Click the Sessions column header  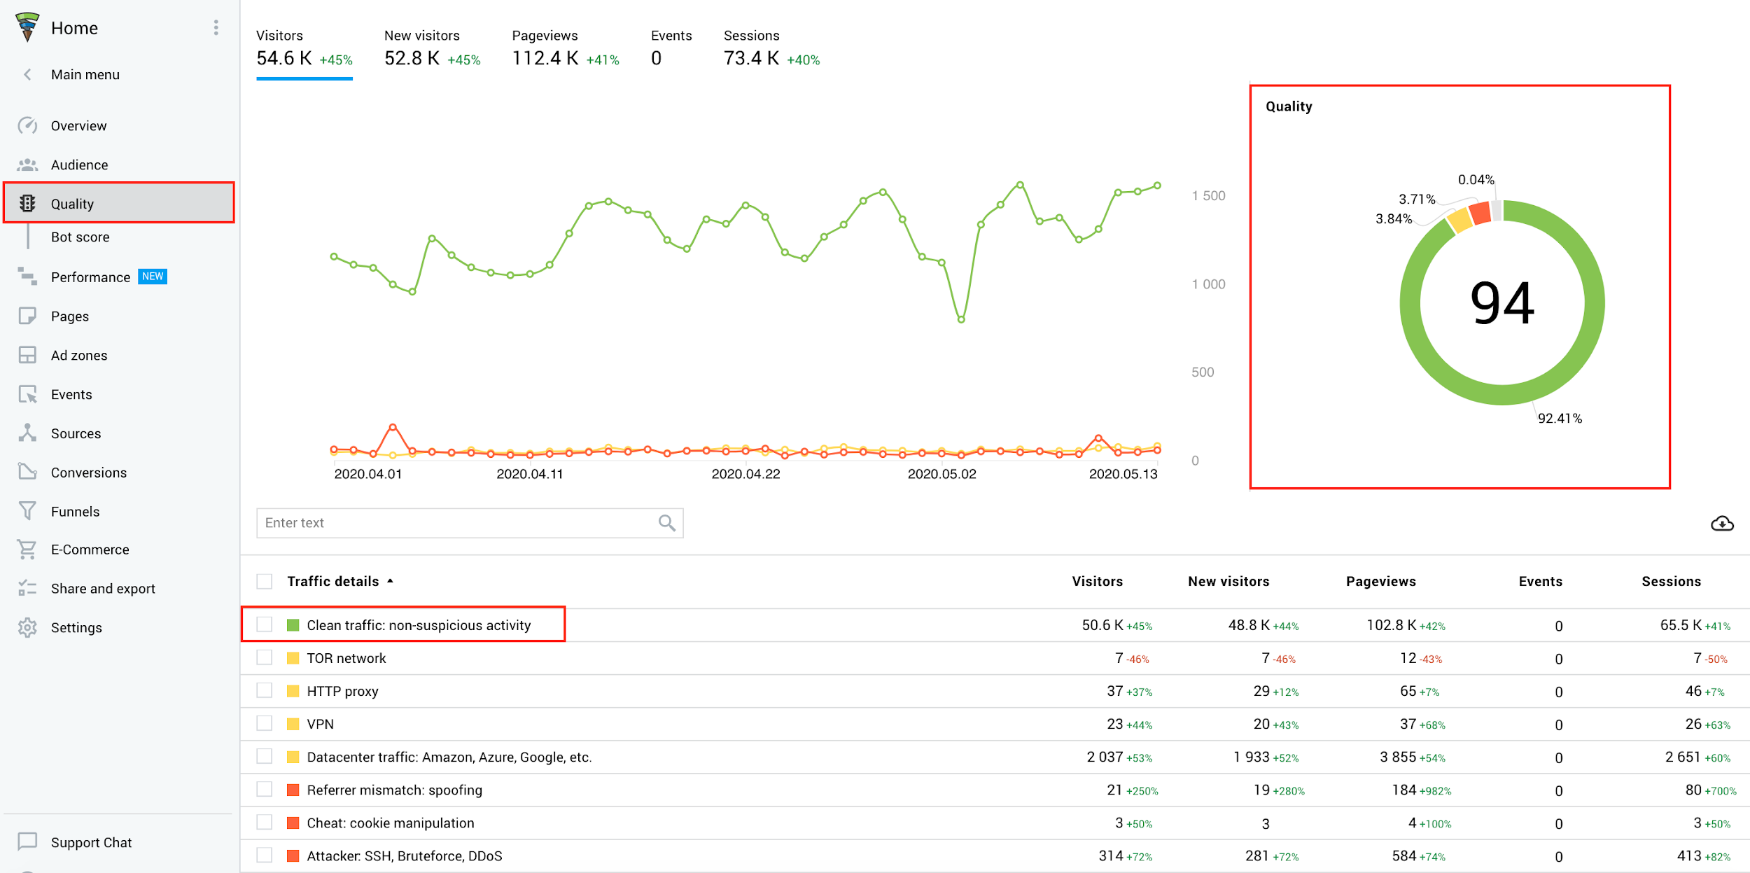[1670, 581]
